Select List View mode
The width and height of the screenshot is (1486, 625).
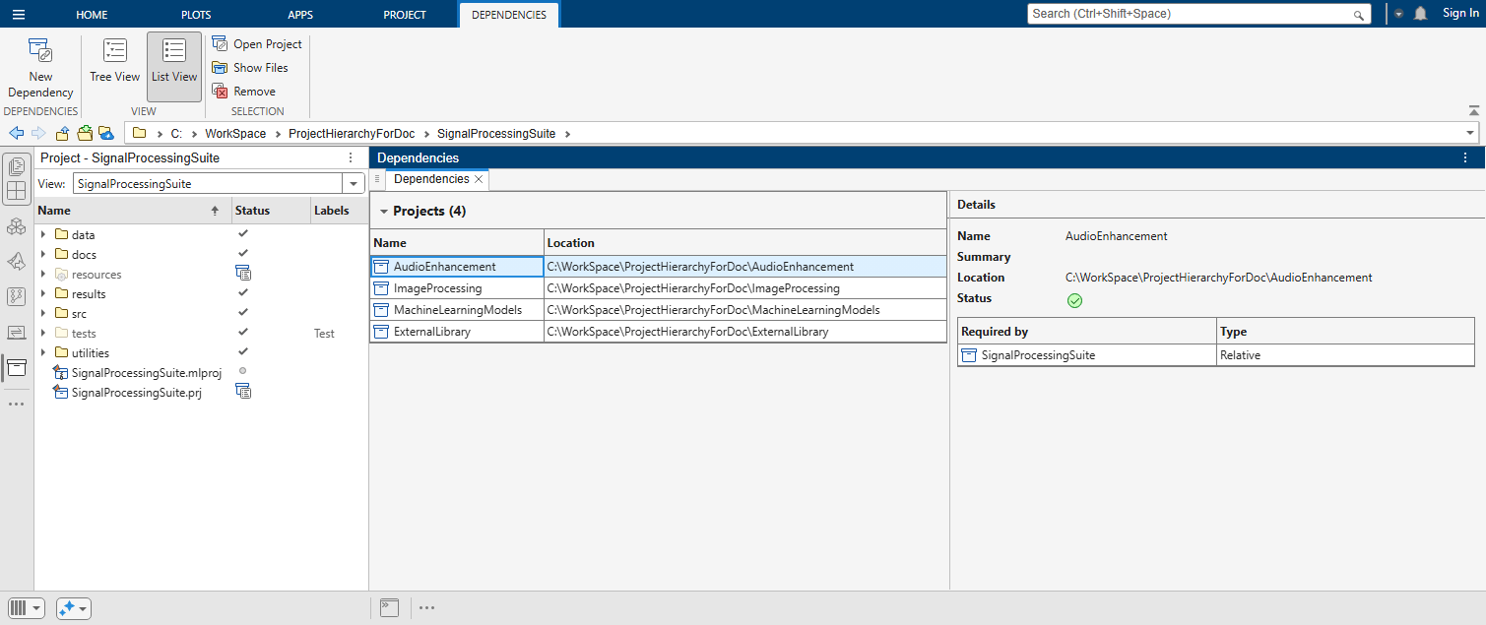pyautogui.click(x=174, y=67)
